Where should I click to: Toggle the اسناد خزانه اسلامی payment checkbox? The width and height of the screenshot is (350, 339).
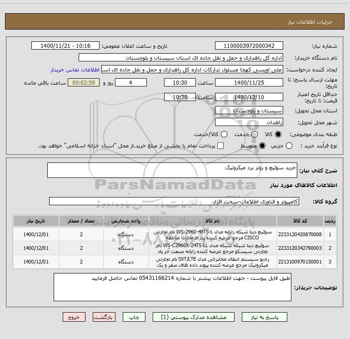pyautogui.click(x=220, y=146)
